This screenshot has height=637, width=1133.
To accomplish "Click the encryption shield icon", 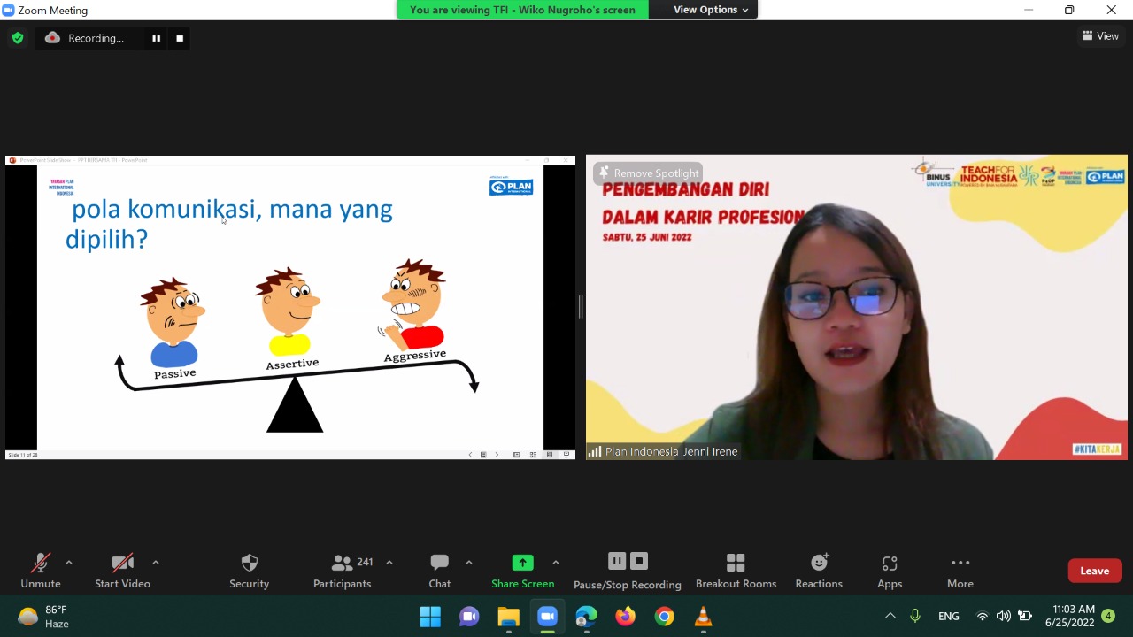I will (x=18, y=38).
